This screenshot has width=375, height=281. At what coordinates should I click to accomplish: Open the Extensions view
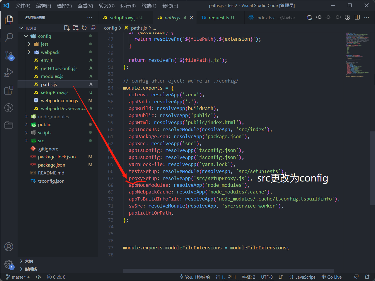click(x=9, y=90)
